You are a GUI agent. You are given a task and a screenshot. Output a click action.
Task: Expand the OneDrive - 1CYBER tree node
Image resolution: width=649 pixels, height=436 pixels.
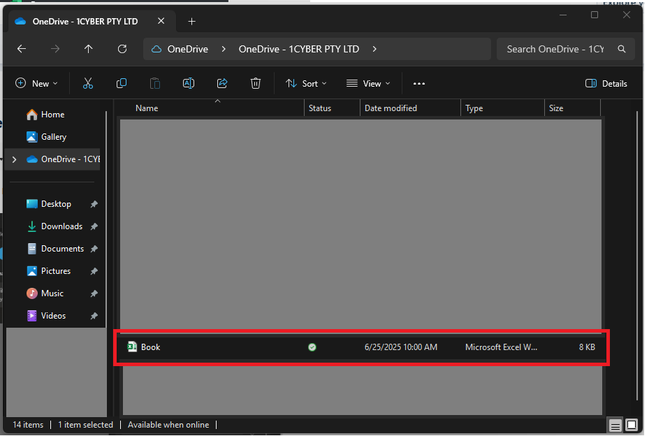click(15, 159)
